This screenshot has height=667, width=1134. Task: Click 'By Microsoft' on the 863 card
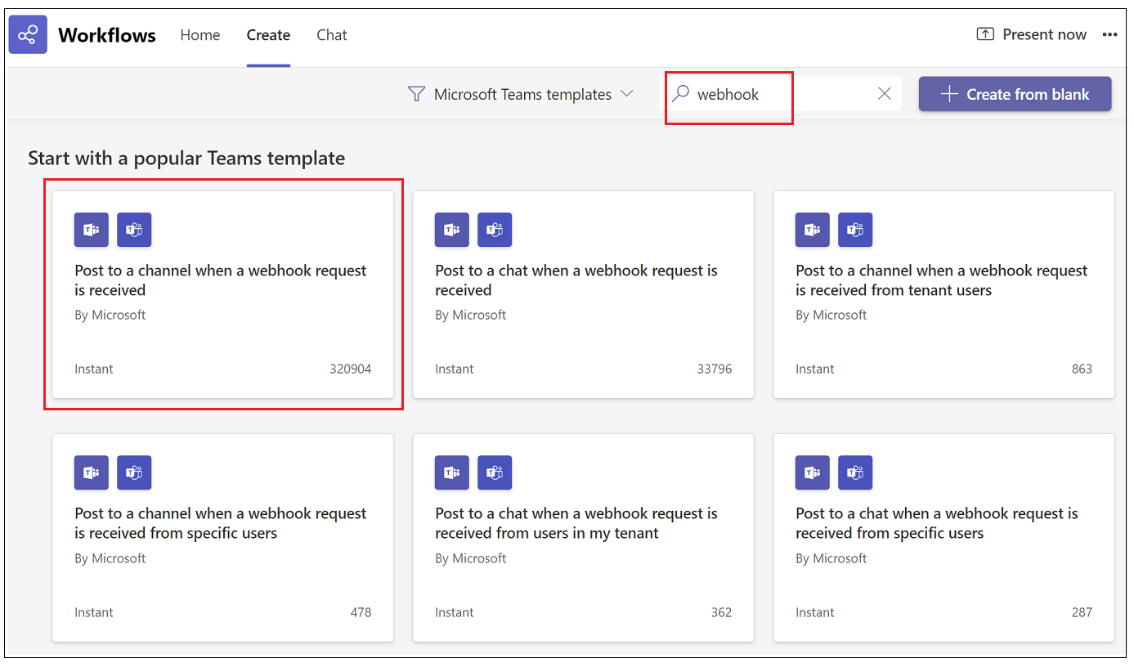831,315
